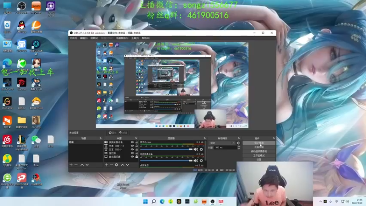Screen dimensions: 366x206
Task: Toggle lock on video capture device source
Action: click(136, 142)
